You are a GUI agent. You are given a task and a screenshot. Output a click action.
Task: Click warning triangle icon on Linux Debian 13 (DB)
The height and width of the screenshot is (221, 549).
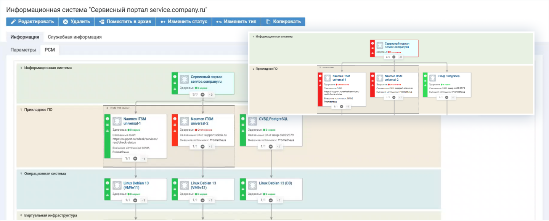click(242, 195)
